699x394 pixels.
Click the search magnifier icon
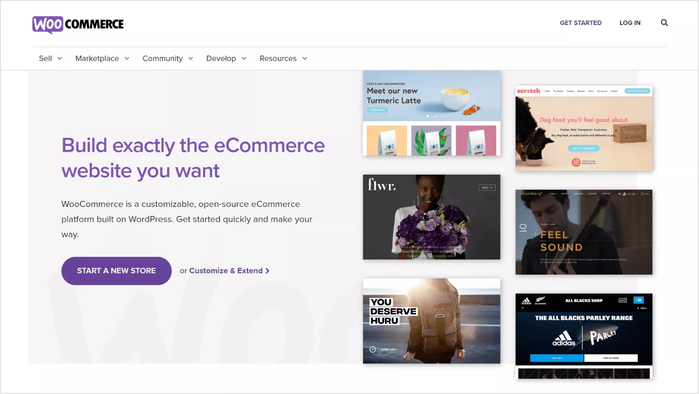tap(664, 23)
